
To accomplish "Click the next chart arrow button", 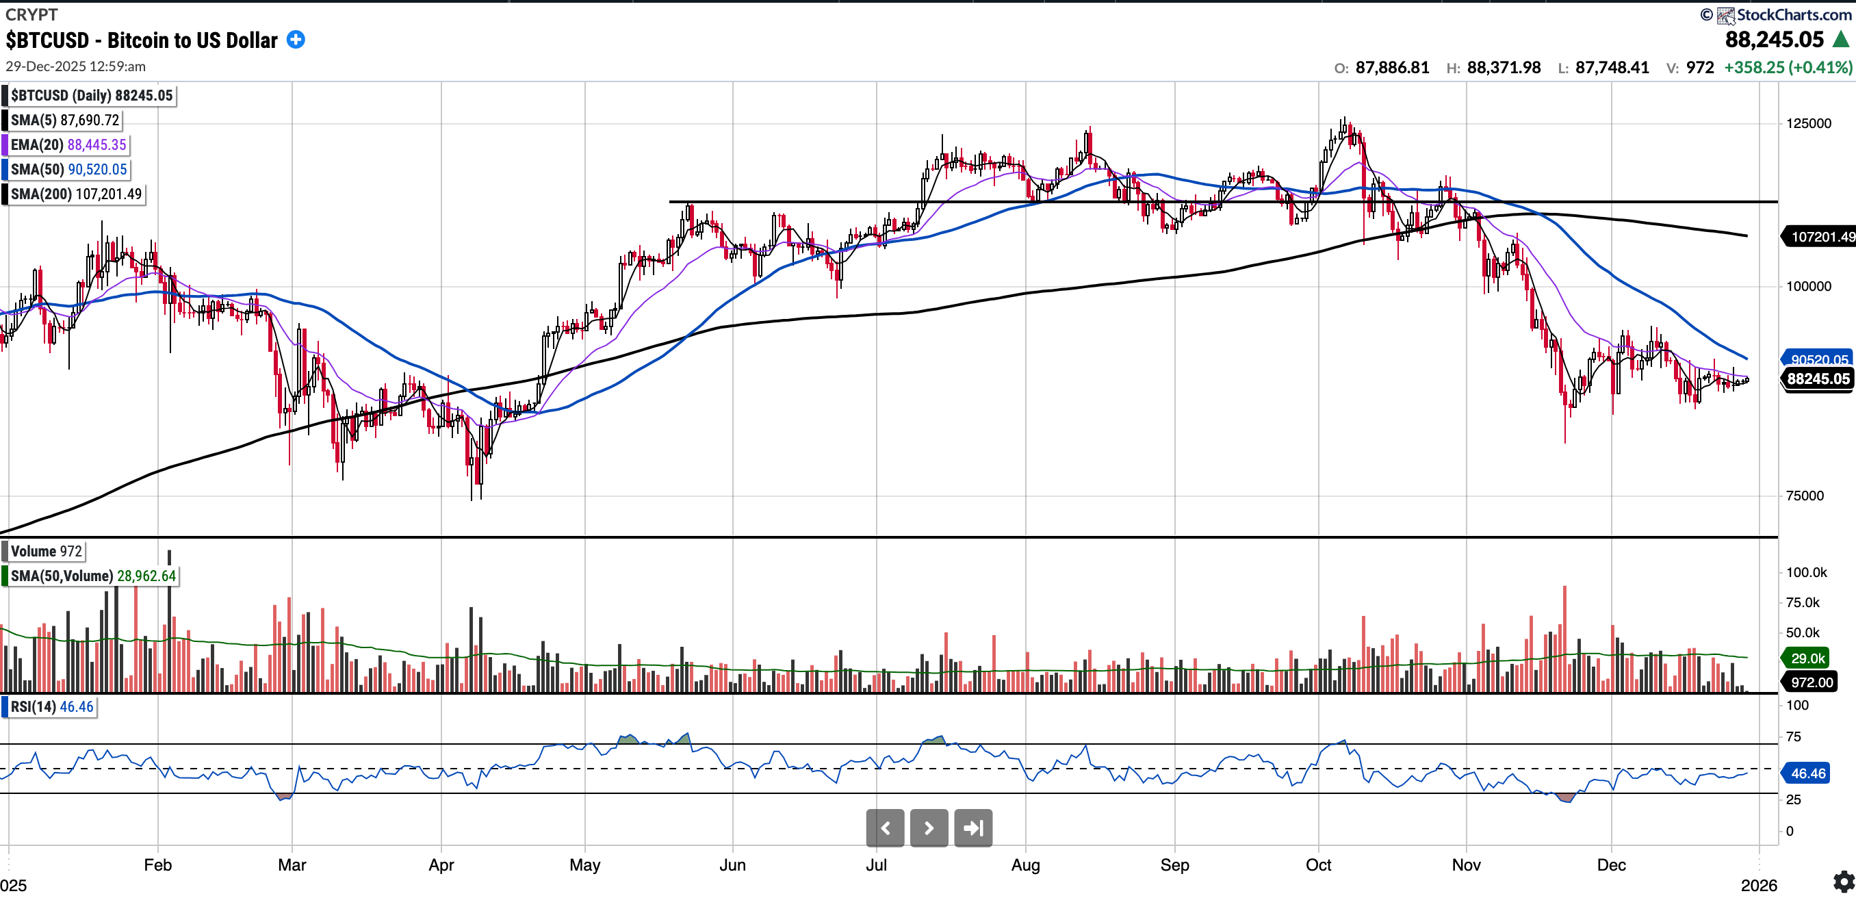I will click(x=929, y=828).
